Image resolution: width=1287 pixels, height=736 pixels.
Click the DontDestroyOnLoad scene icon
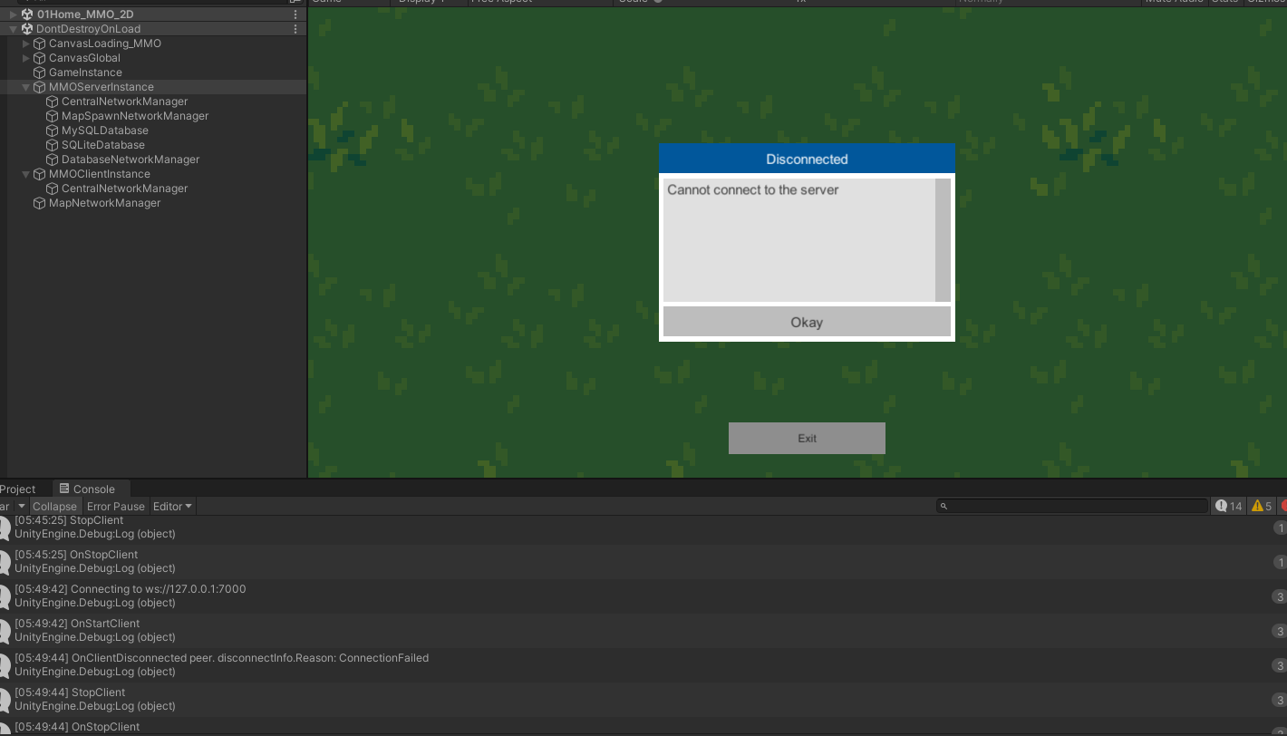[25, 28]
